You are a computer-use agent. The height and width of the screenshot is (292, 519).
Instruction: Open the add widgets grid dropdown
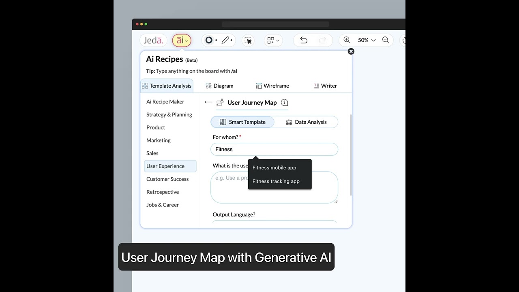pos(273,40)
